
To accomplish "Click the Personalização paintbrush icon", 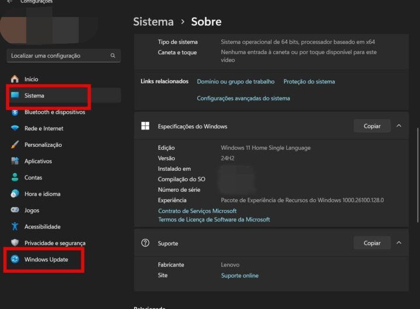I will 15,145.
